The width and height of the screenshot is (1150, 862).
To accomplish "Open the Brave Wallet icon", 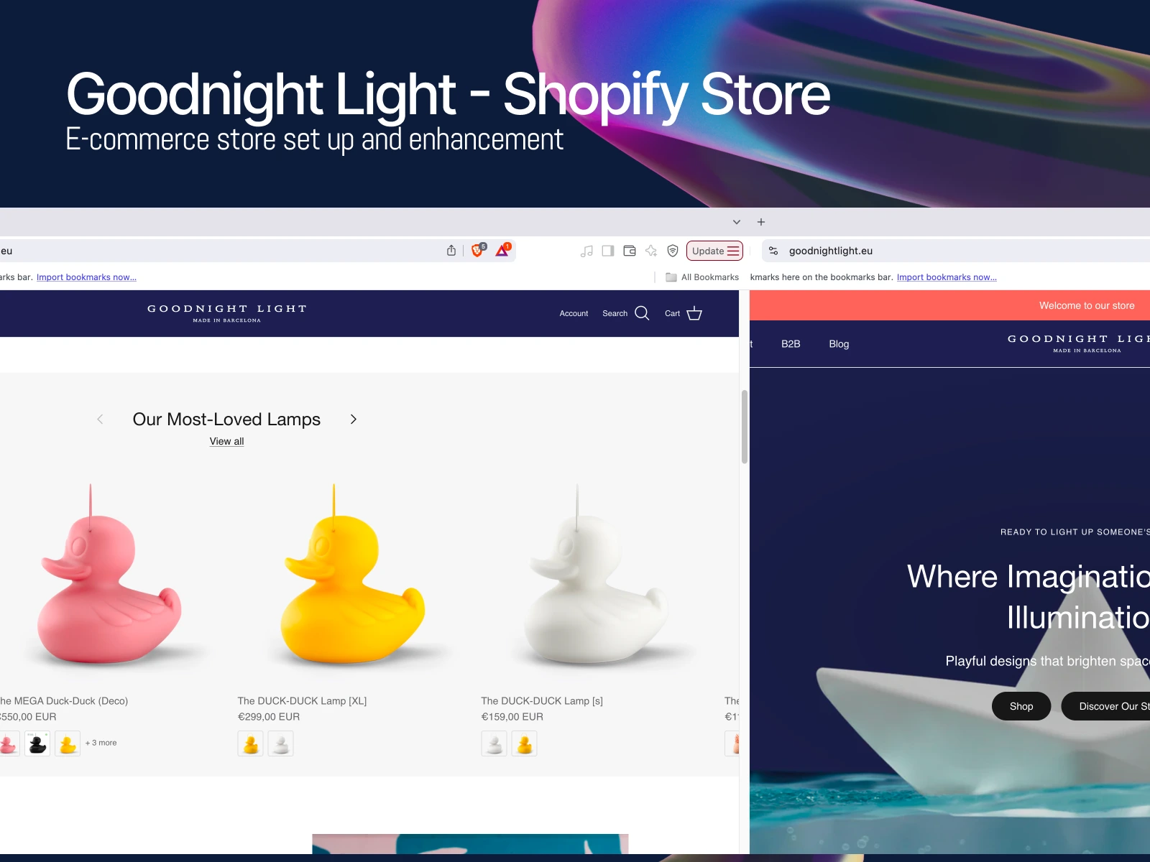I will (x=630, y=251).
